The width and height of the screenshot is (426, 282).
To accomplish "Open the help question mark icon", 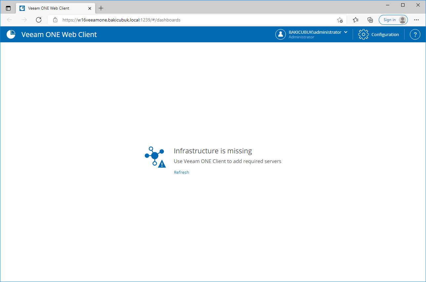I will tap(415, 34).
